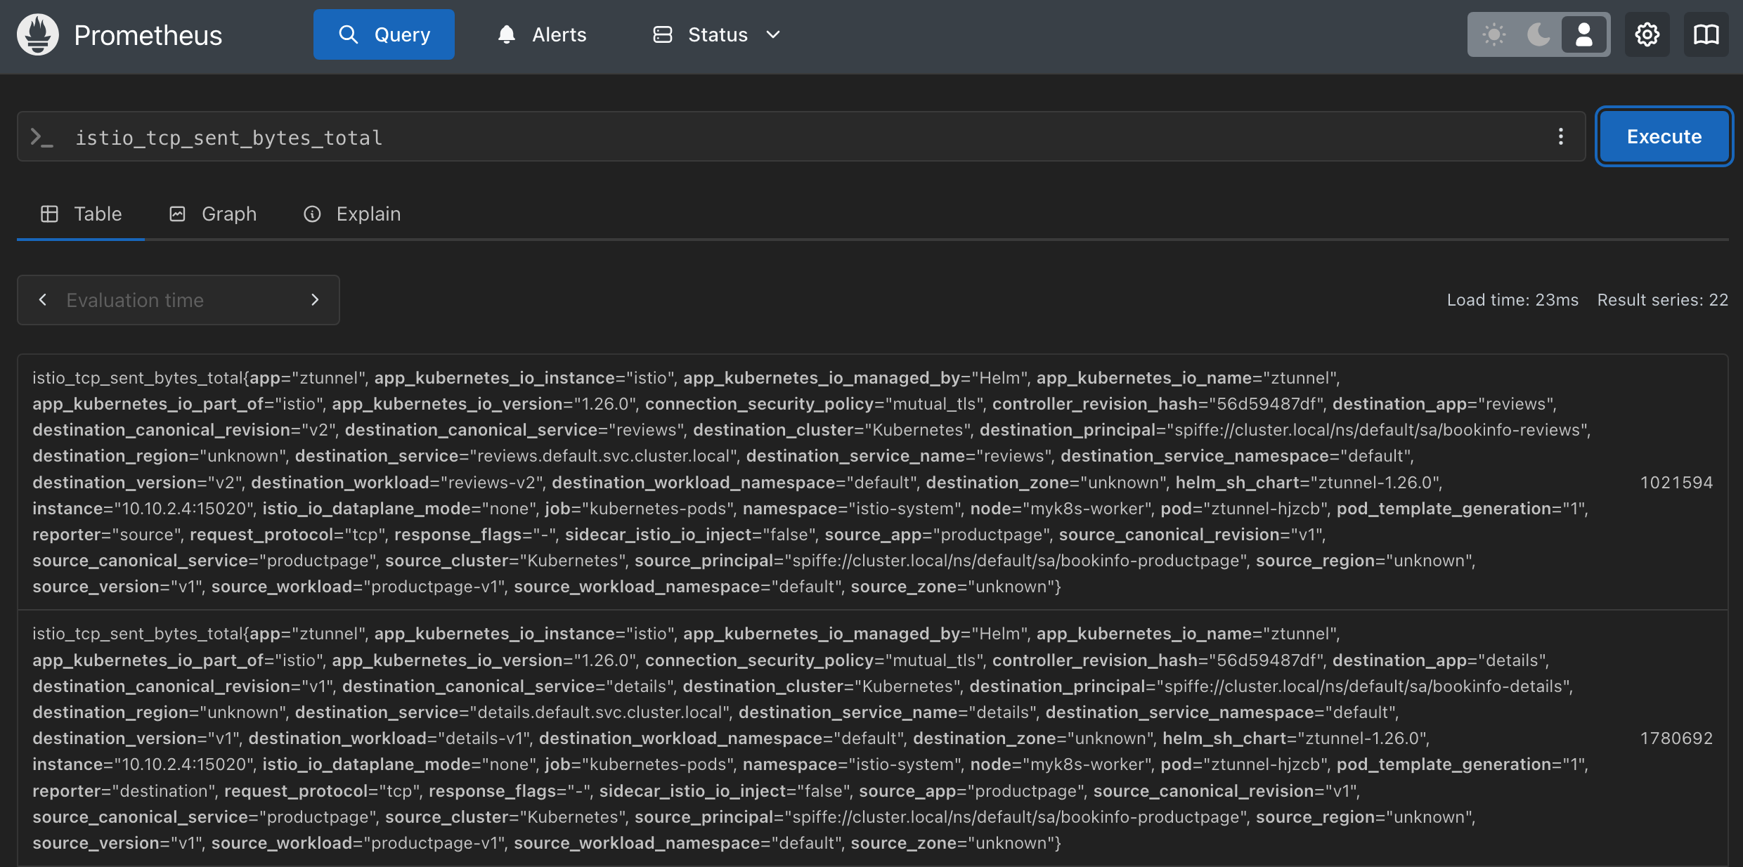Step evaluation time forward
The image size is (1743, 867).
[315, 300]
